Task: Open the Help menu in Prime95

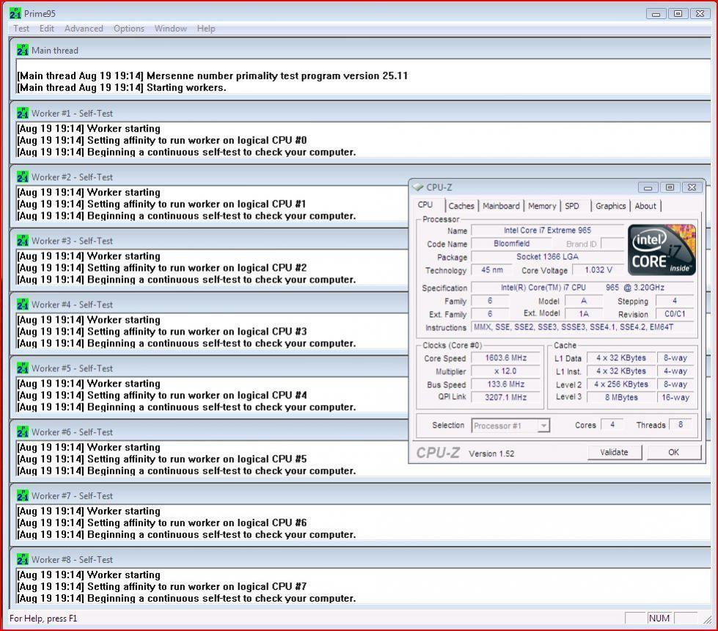Action: 206,29
